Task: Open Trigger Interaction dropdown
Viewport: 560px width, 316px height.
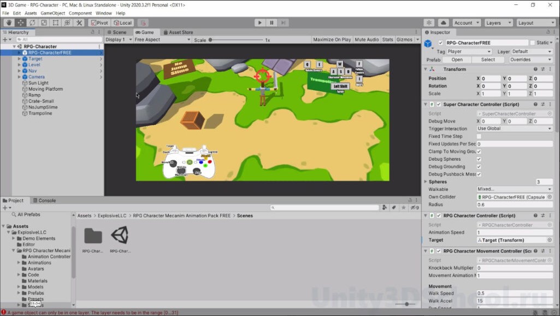Action: point(515,128)
